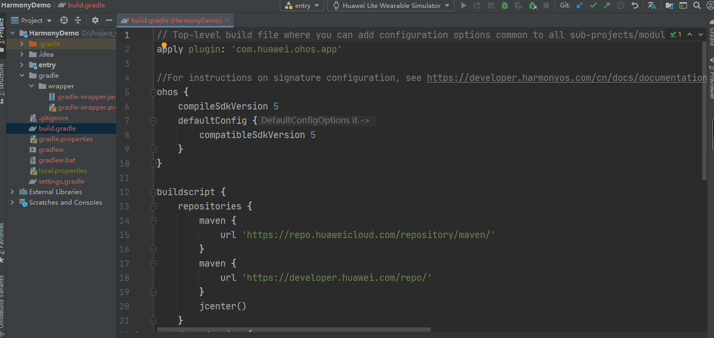Collapse the HarmonyDemo root folder
This screenshot has width=714, height=338.
(13, 33)
